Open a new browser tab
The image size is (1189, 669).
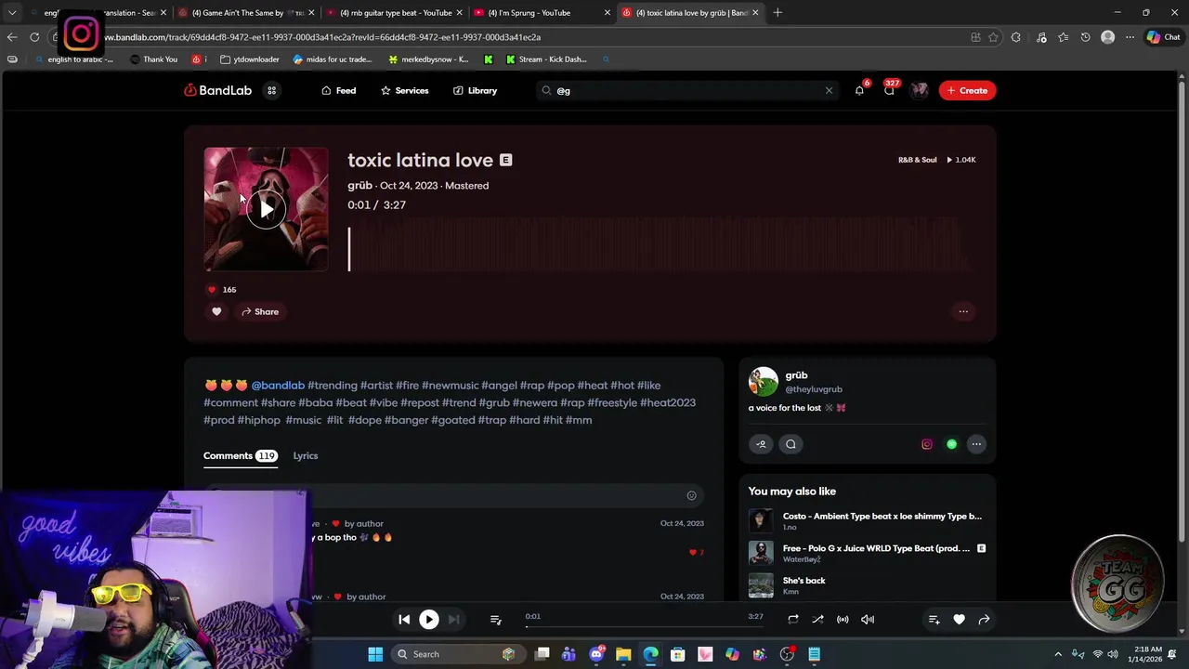pyautogui.click(x=777, y=12)
